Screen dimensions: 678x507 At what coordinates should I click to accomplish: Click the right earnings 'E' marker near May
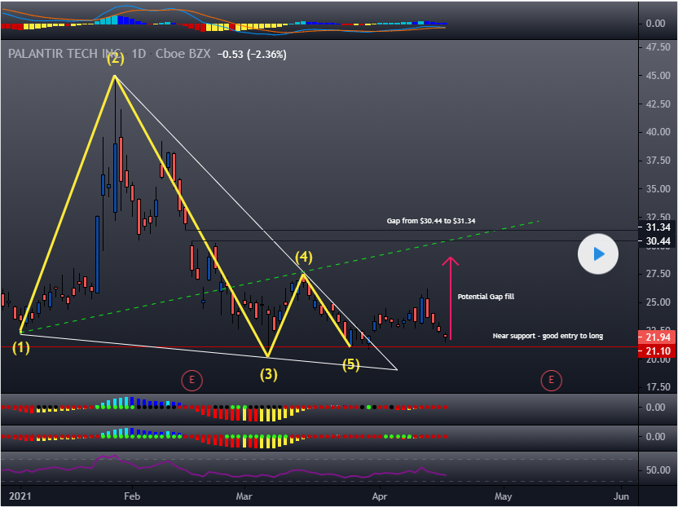pyautogui.click(x=552, y=379)
